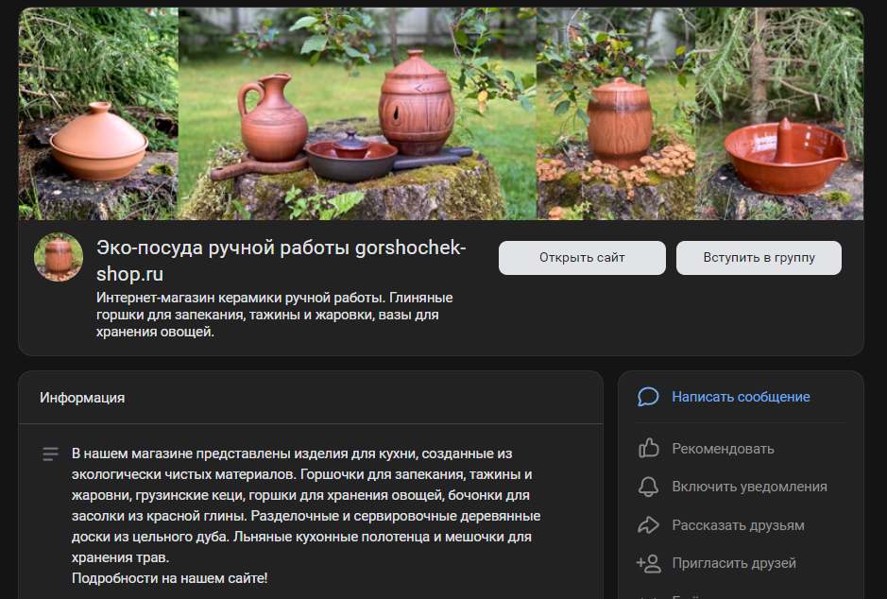The width and height of the screenshot is (887, 599).
Task: Select Включить уведомления option
Action: click(749, 487)
